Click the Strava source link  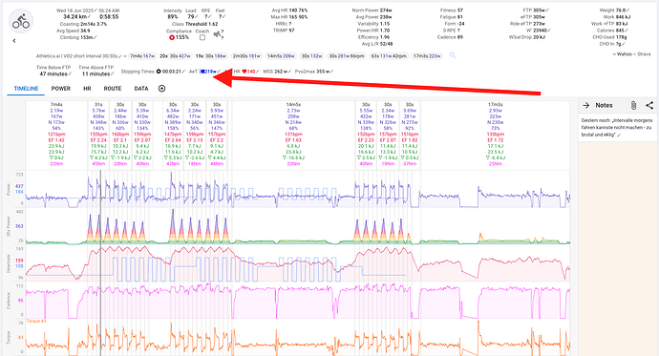click(x=643, y=53)
